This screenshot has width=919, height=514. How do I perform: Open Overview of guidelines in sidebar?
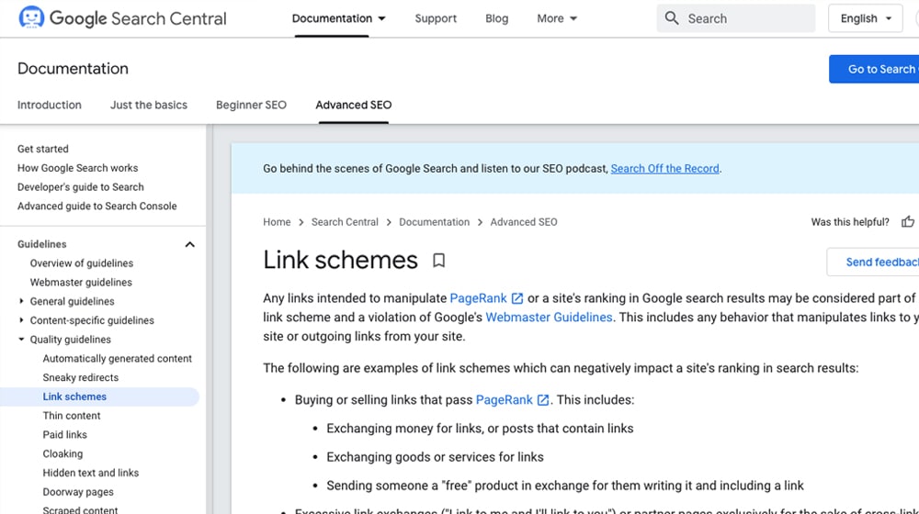pyautogui.click(x=82, y=263)
